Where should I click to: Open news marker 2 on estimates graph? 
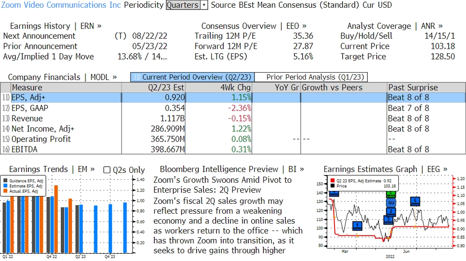pos(391,212)
